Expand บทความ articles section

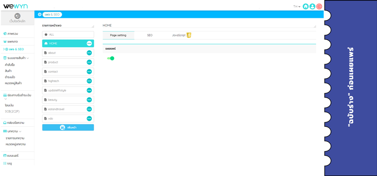pyautogui.click(x=13, y=131)
